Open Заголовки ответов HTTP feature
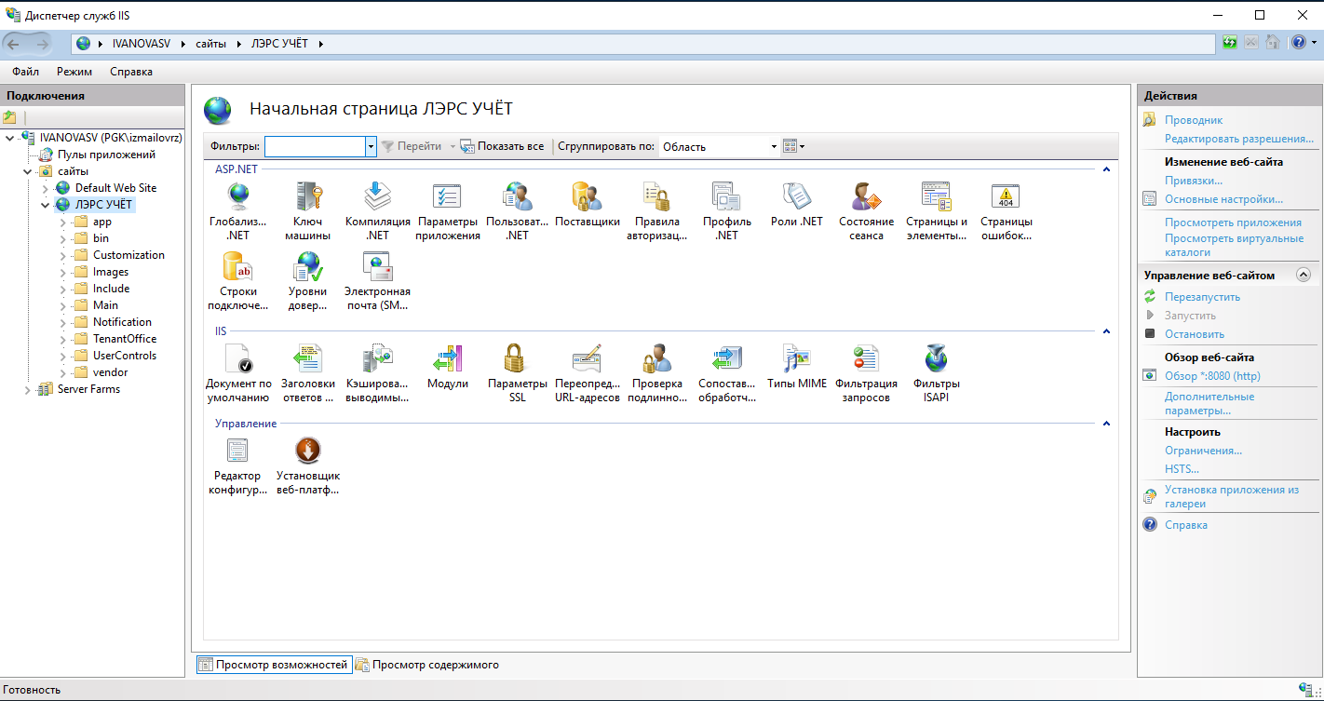1324x701 pixels. [x=307, y=358]
